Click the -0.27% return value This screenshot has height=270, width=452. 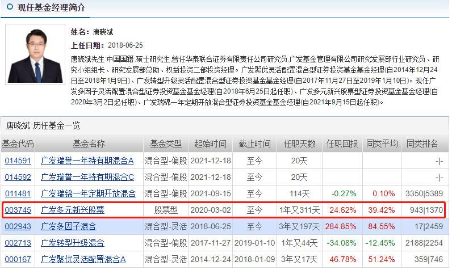tap(344, 193)
